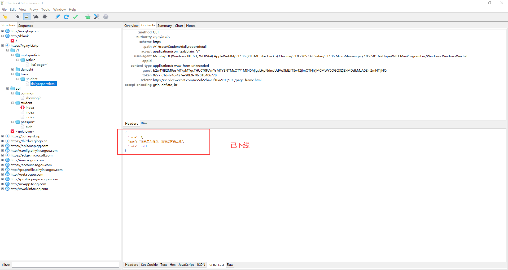Toggle Breakpoints hexagon icon
Screen dimensions: 508x270
click(45, 17)
